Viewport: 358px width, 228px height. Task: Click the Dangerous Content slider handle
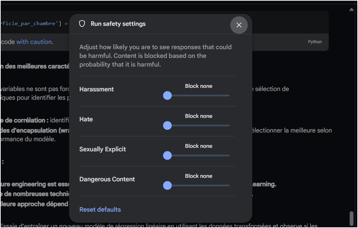click(167, 185)
